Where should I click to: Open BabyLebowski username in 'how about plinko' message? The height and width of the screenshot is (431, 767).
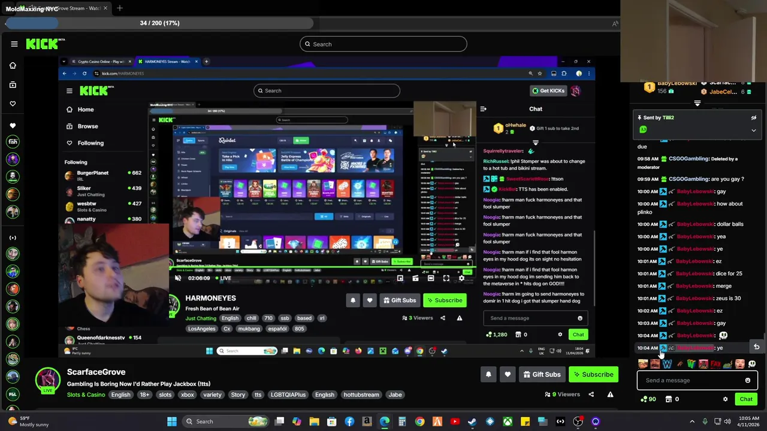pos(694,204)
